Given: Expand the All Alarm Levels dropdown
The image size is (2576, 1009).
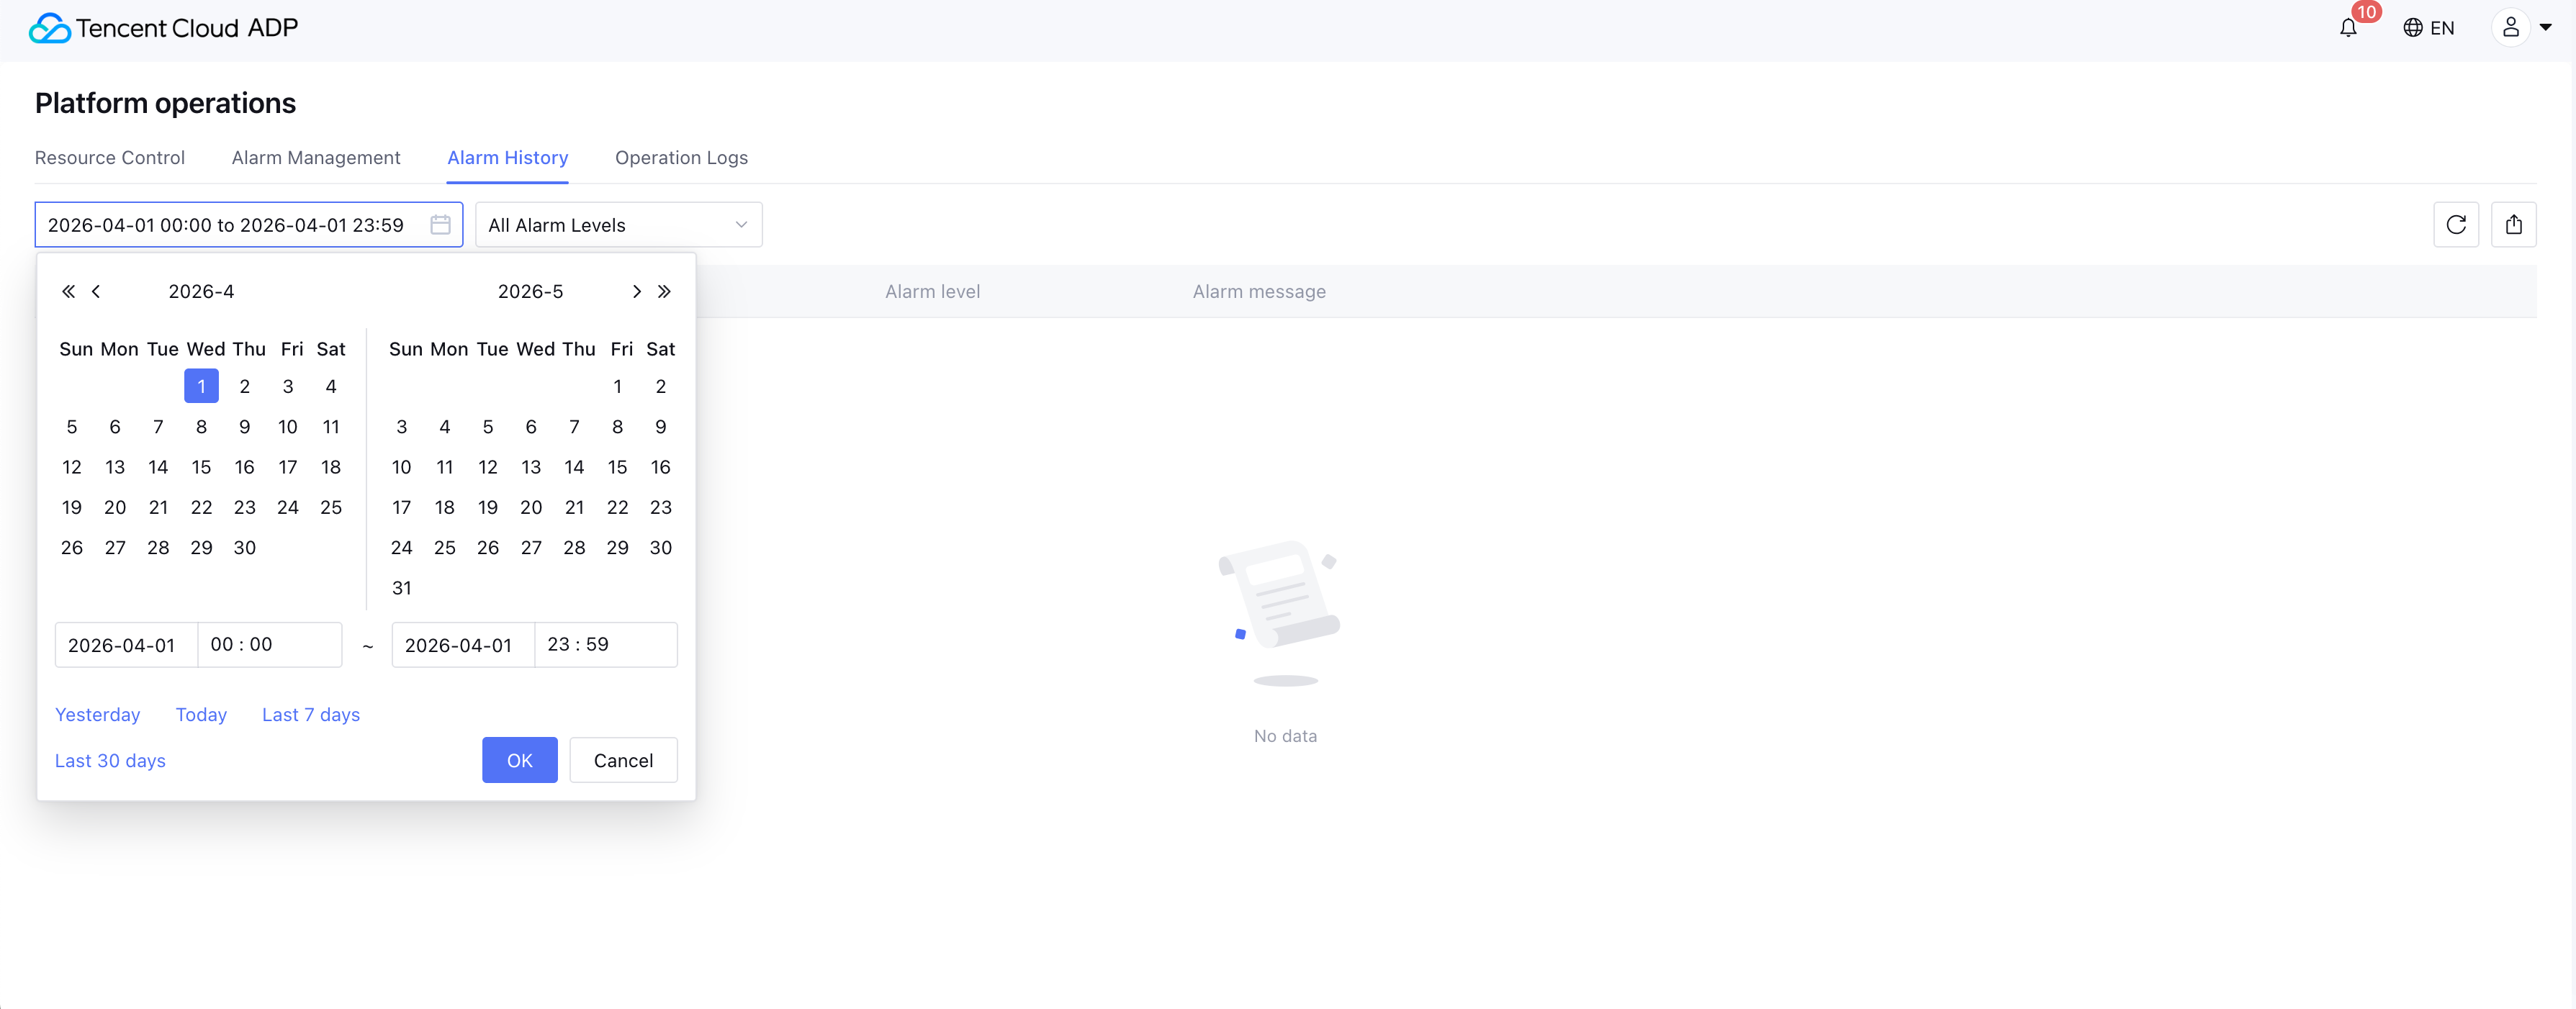Looking at the screenshot, I should click(618, 225).
